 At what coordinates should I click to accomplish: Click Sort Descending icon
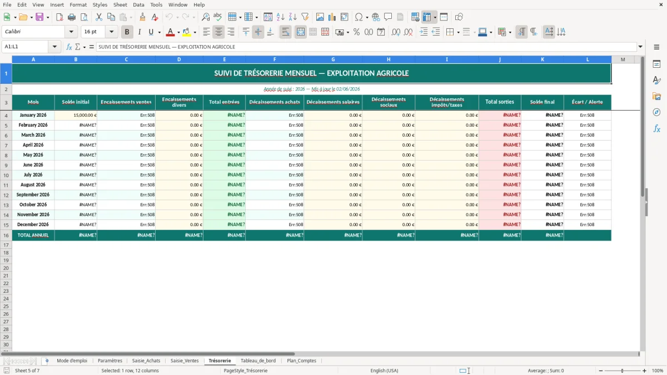click(x=292, y=17)
